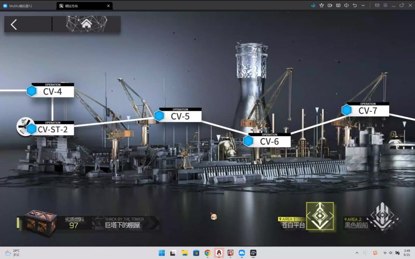The image size is (415, 259).
Task: Expand hidden system tray icons chevron
Action: 357,253
